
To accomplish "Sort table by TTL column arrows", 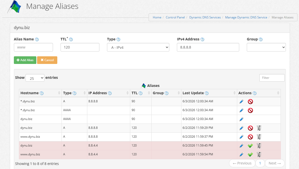I will coord(149,93).
